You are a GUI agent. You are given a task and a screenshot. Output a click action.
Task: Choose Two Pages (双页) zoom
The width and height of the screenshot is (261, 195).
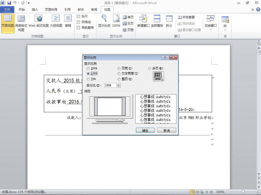(x=128, y=24)
